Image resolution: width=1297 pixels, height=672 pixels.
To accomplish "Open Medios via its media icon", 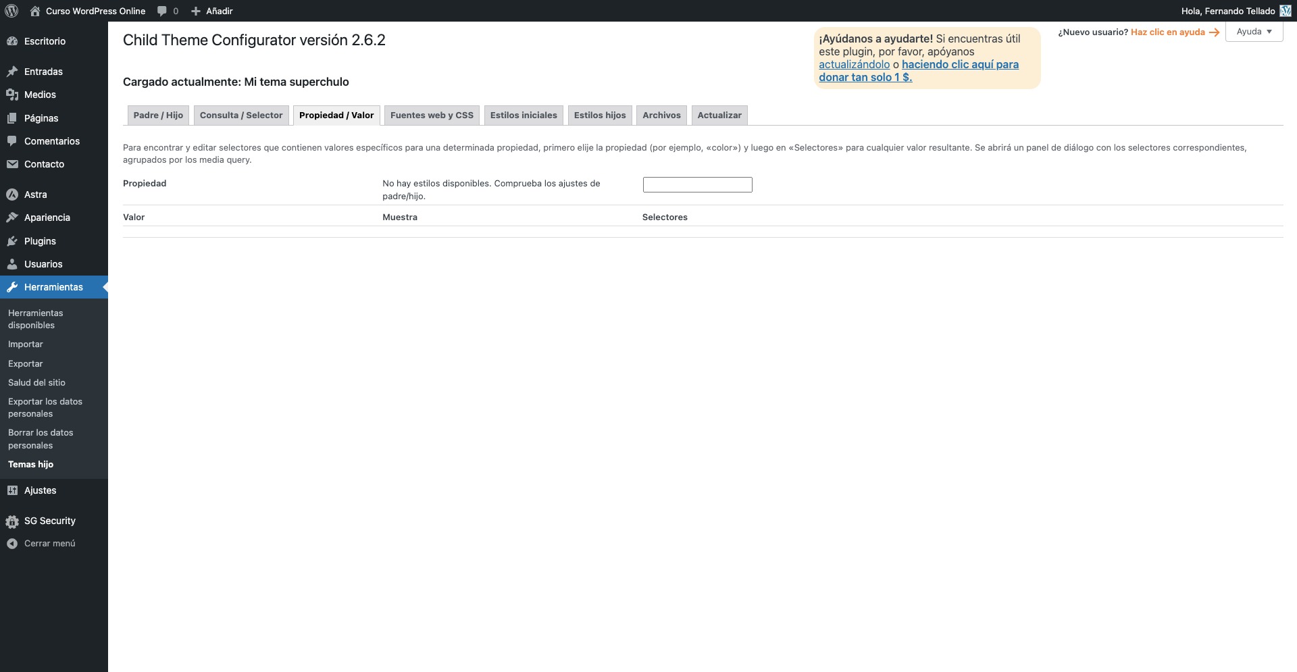I will coord(12,95).
